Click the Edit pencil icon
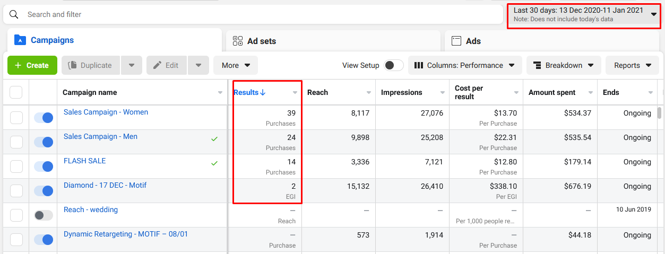665x254 pixels. click(x=157, y=65)
